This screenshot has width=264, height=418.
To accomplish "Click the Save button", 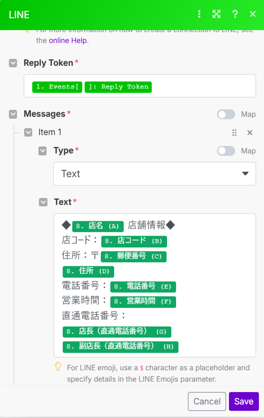I will point(244,401).
